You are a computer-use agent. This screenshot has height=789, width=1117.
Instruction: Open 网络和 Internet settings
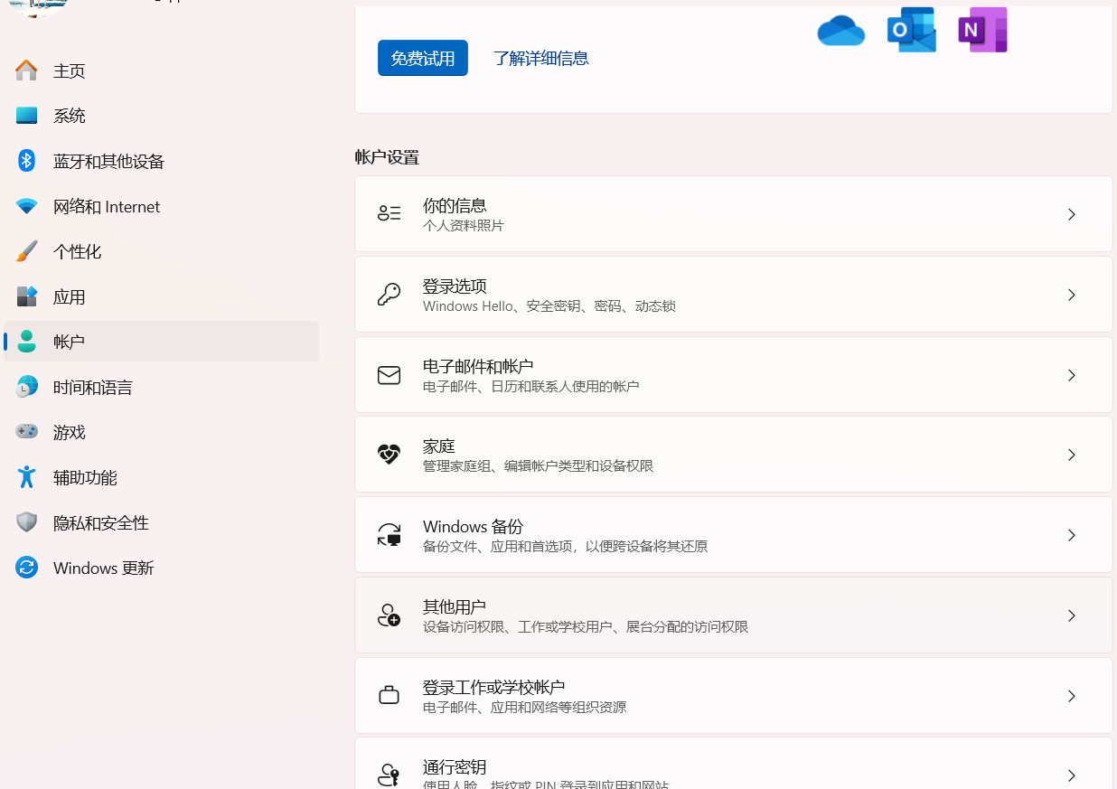coord(161,206)
